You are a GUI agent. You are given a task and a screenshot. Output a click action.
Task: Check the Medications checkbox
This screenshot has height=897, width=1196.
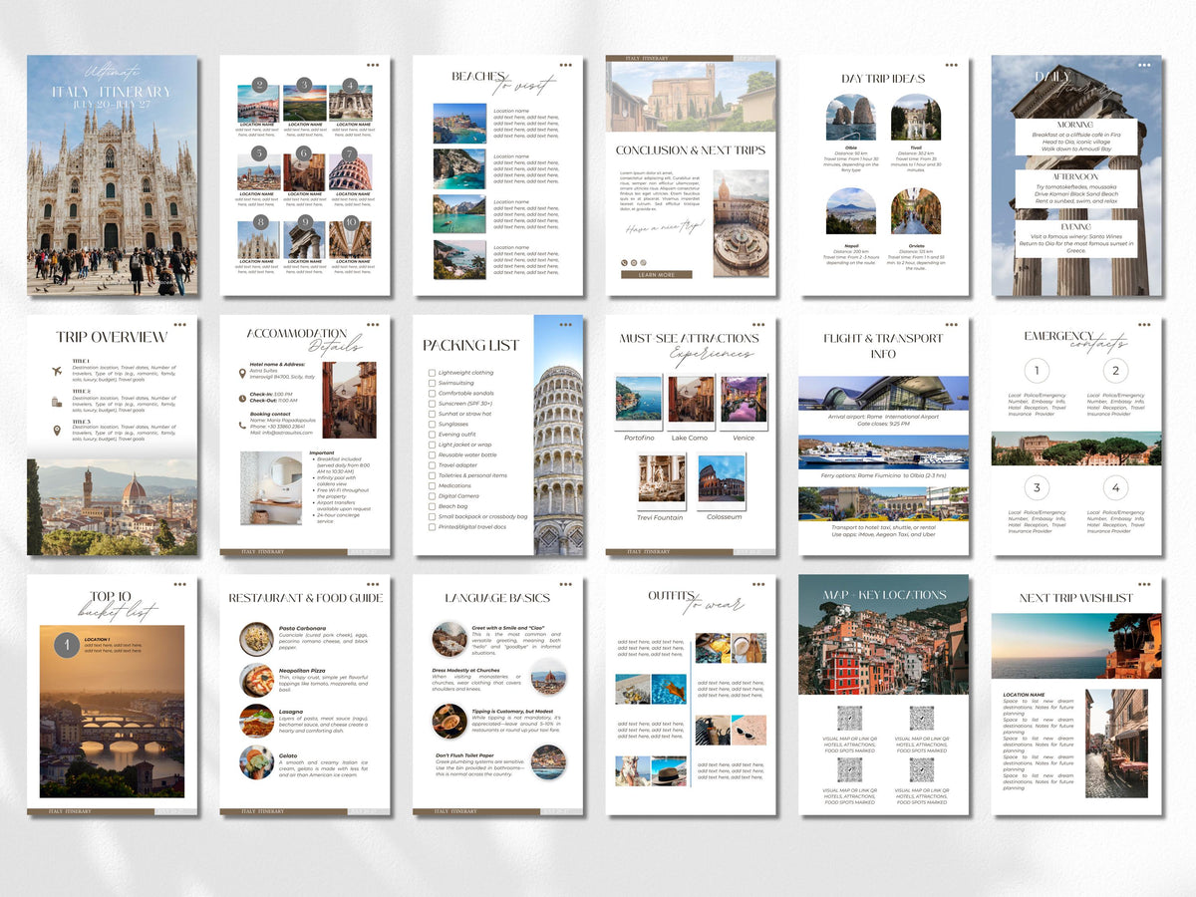pyautogui.click(x=432, y=485)
